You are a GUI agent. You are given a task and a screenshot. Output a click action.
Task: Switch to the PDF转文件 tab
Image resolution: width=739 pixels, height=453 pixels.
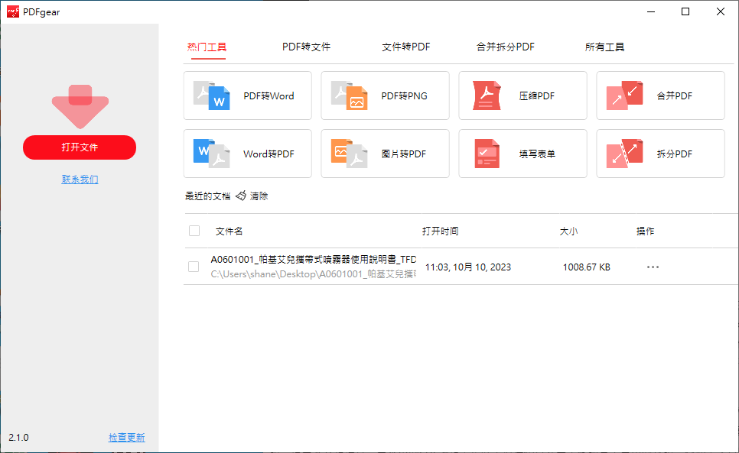[x=306, y=47]
